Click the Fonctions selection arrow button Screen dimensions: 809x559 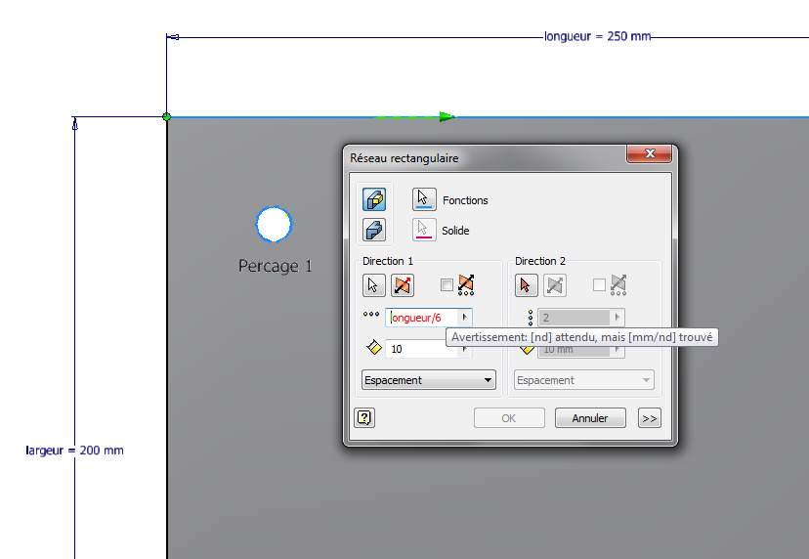point(424,199)
